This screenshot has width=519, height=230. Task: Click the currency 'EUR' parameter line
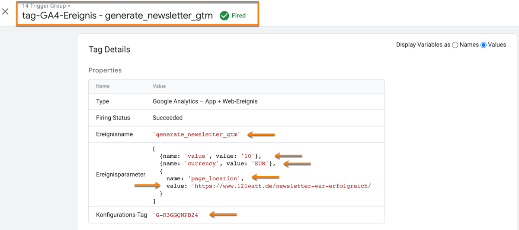click(218, 163)
